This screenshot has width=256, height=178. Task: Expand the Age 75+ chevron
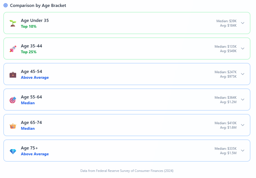pos(243,151)
